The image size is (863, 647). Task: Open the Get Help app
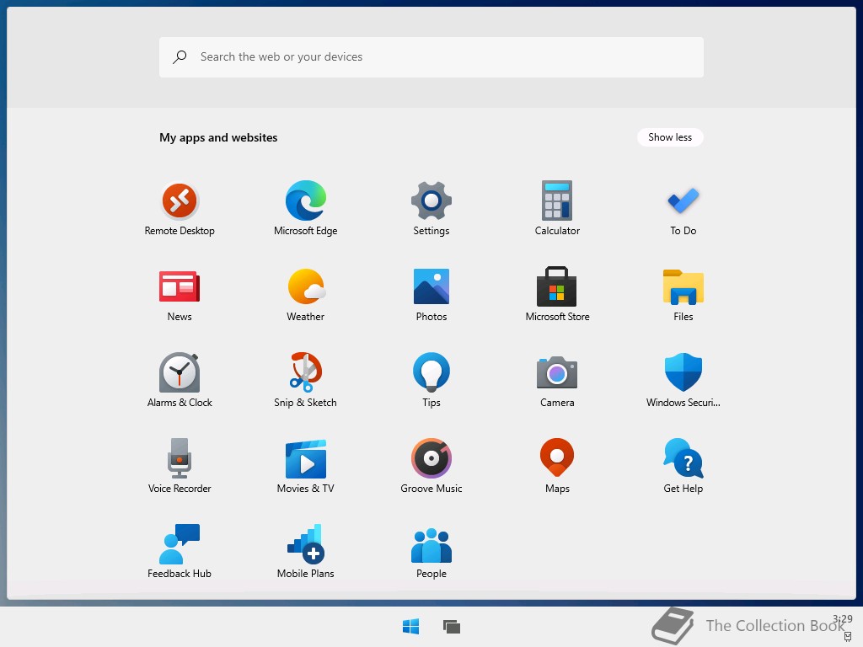(x=683, y=466)
